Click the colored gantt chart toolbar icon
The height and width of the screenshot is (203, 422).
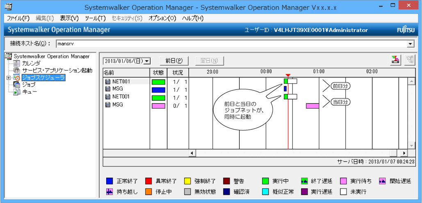[395, 60]
